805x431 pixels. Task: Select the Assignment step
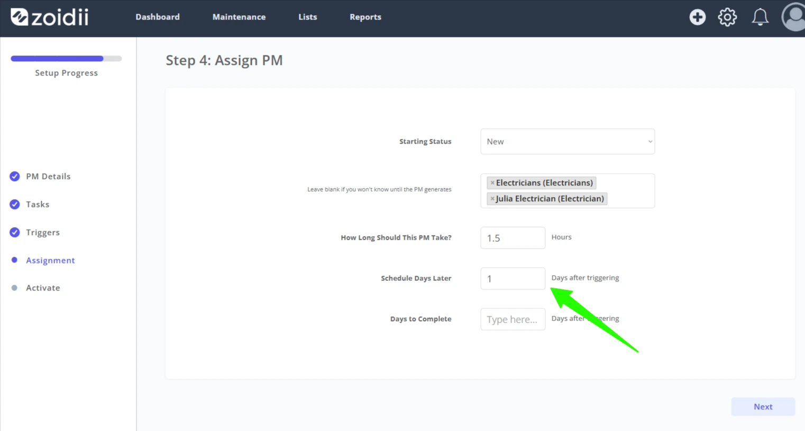point(50,260)
